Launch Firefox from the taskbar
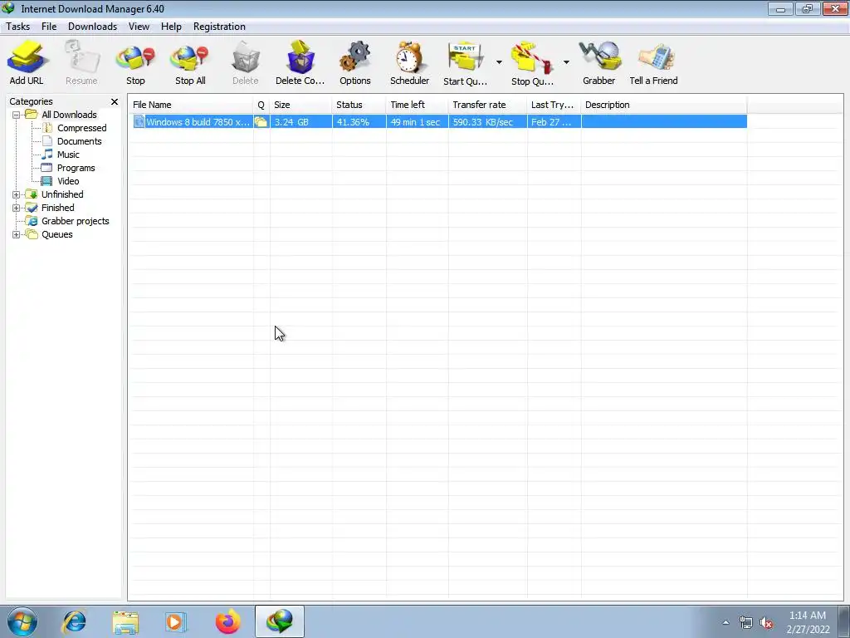This screenshot has height=638, width=850. point(228,621)
